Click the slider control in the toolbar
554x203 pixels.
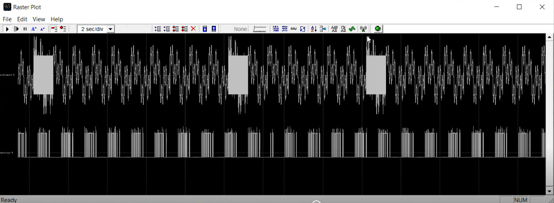pos(260,29)
